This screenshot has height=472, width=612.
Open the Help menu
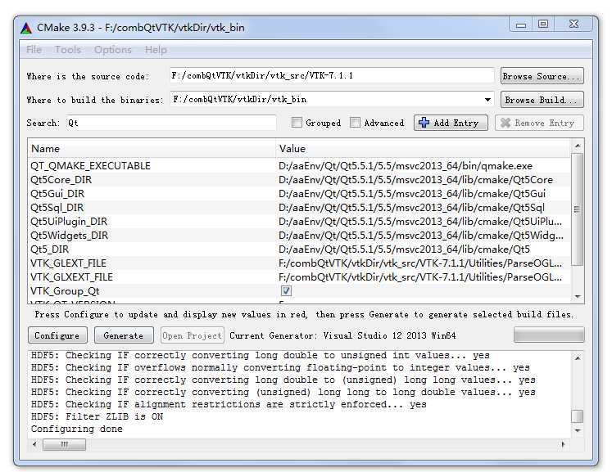(156, 50)
